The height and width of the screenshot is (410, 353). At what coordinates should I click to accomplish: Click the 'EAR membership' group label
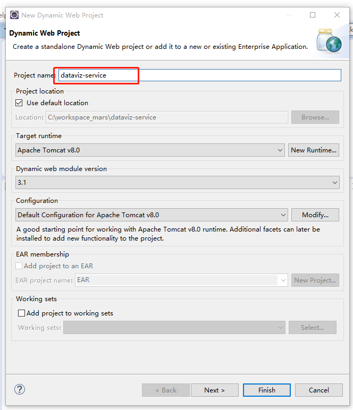[43, 254]
